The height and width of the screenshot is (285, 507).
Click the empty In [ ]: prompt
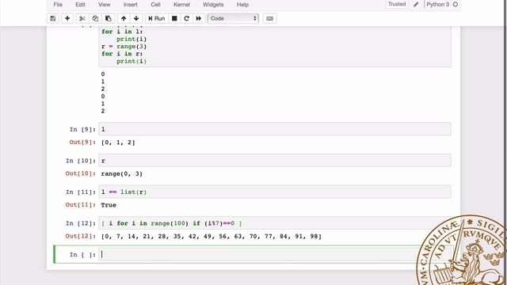[82, 255]
